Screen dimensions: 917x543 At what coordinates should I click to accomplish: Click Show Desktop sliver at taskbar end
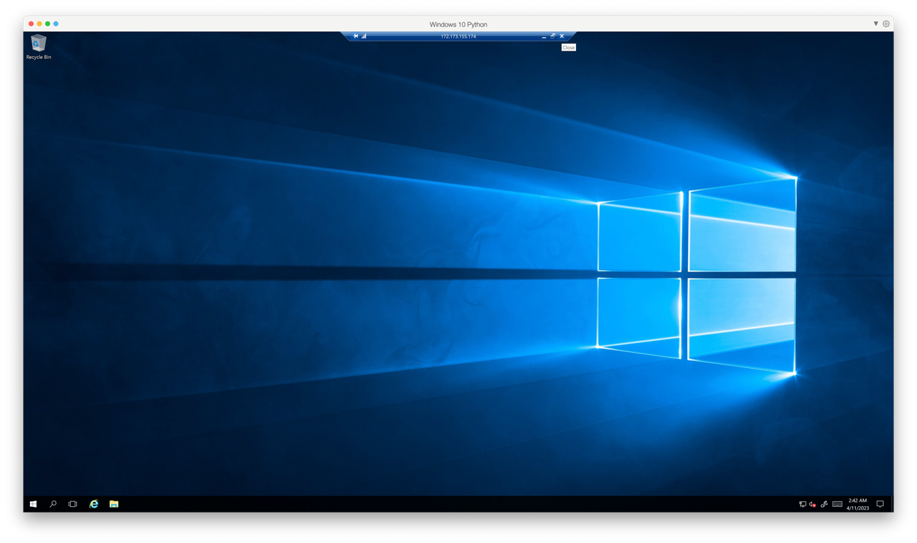pyautogui.click(x=892, y=504)
